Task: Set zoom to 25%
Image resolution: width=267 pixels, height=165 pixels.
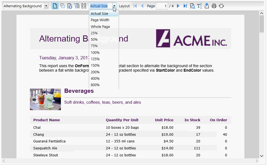Action: click(104, 33)
